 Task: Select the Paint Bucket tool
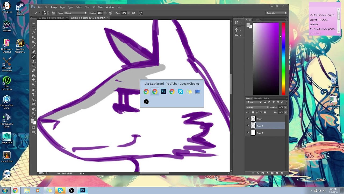(x=33, y=75)
